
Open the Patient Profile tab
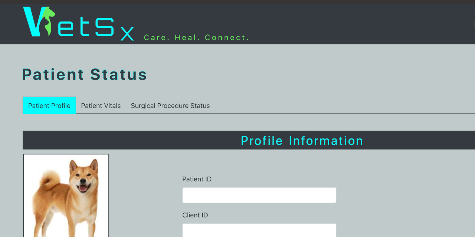click(49, 106)
